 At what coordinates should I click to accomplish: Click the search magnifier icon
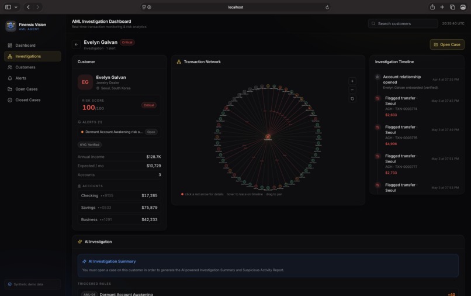(x=373, y=23)
